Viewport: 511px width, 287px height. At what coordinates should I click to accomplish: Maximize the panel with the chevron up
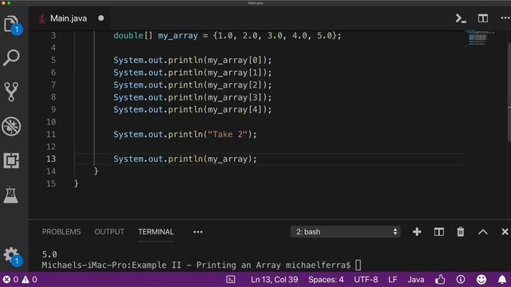(483, 232)
